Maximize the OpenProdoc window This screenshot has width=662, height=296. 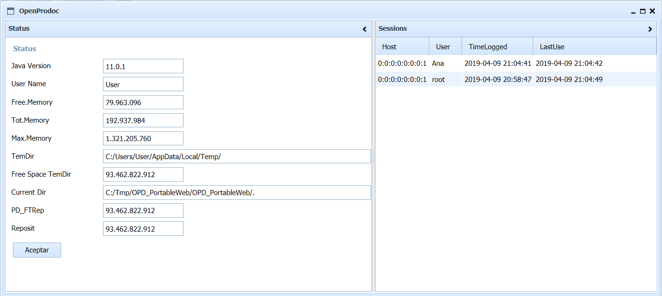[x=643, y=11]
